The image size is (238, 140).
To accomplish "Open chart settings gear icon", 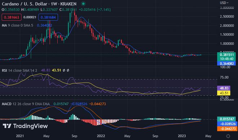I will point(228,136).
